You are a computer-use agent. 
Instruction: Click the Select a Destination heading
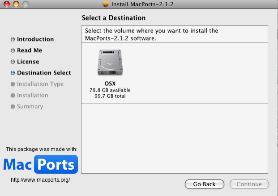[x=114, y=18]
